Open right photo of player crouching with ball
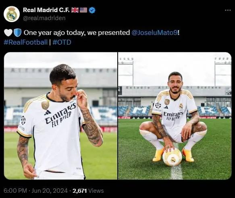This screenshot has height=198, width=235. click(x=175, y=116)
